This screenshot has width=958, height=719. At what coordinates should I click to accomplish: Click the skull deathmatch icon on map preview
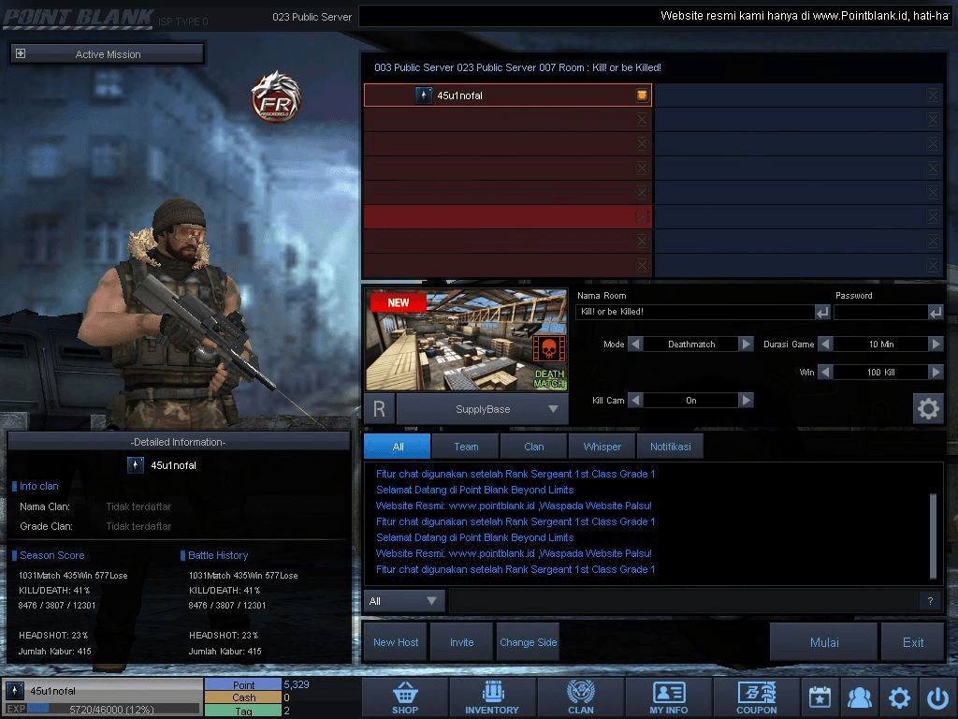[x=548, y=349]
